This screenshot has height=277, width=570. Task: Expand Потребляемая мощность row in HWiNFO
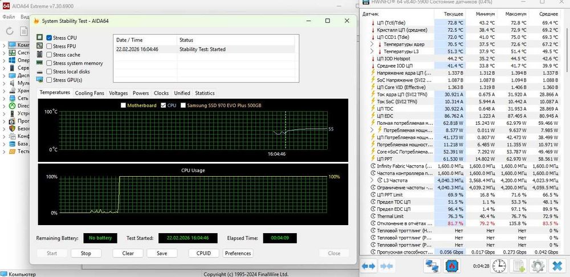(372, 130)
